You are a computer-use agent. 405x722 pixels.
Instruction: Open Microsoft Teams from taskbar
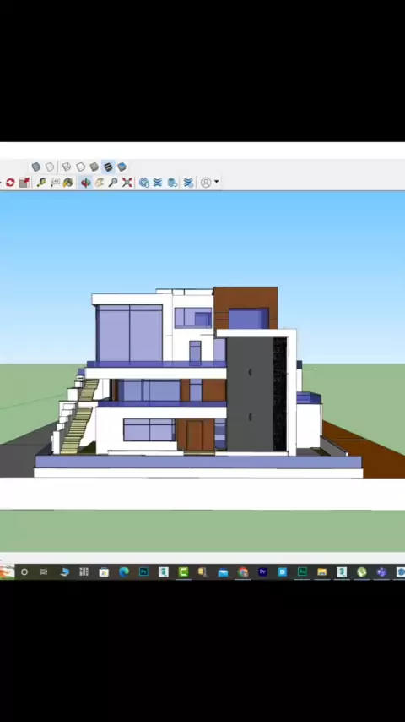pyautogui.click(x=381, y=572)
